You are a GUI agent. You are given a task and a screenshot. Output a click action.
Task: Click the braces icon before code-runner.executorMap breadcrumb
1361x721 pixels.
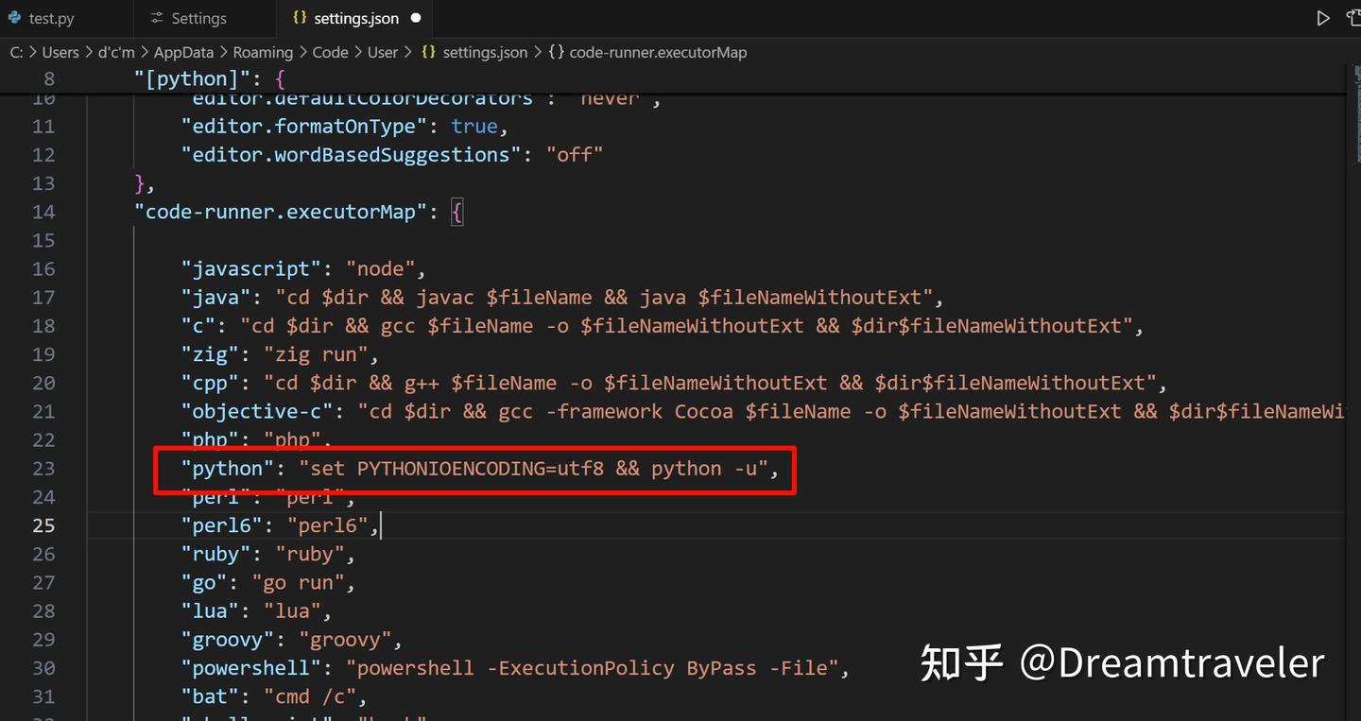pyautogui.click(x=556, y=52)
